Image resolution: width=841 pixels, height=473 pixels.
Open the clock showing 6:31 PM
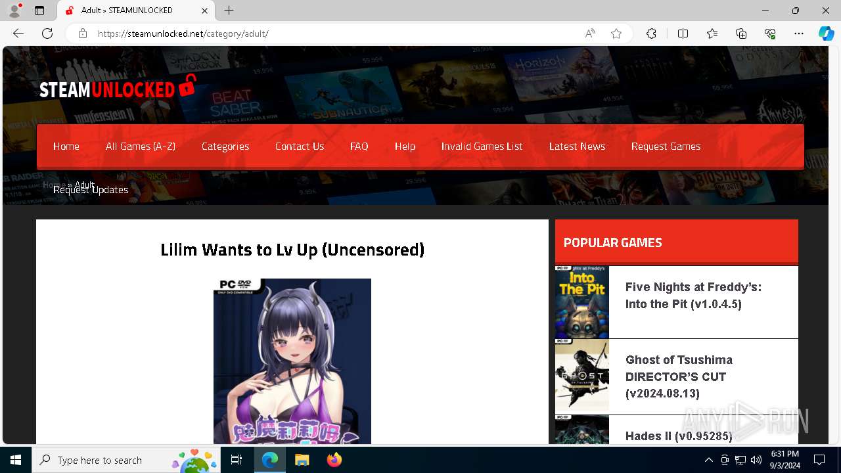(x=784, y=460)
